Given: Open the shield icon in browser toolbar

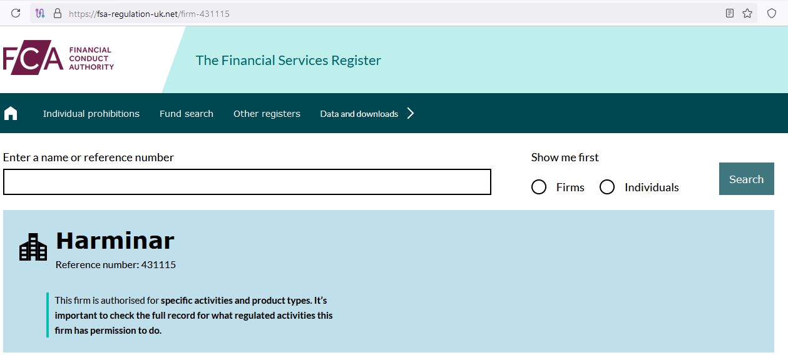Looking at the screenshot, I should coord(772,13).
